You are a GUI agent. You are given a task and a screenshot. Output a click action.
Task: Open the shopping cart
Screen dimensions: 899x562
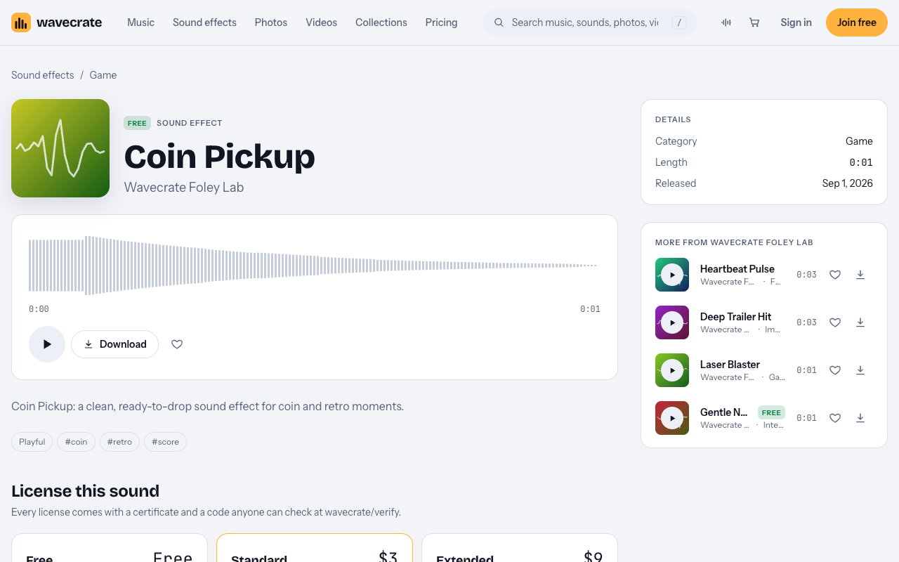coord(754,22)
